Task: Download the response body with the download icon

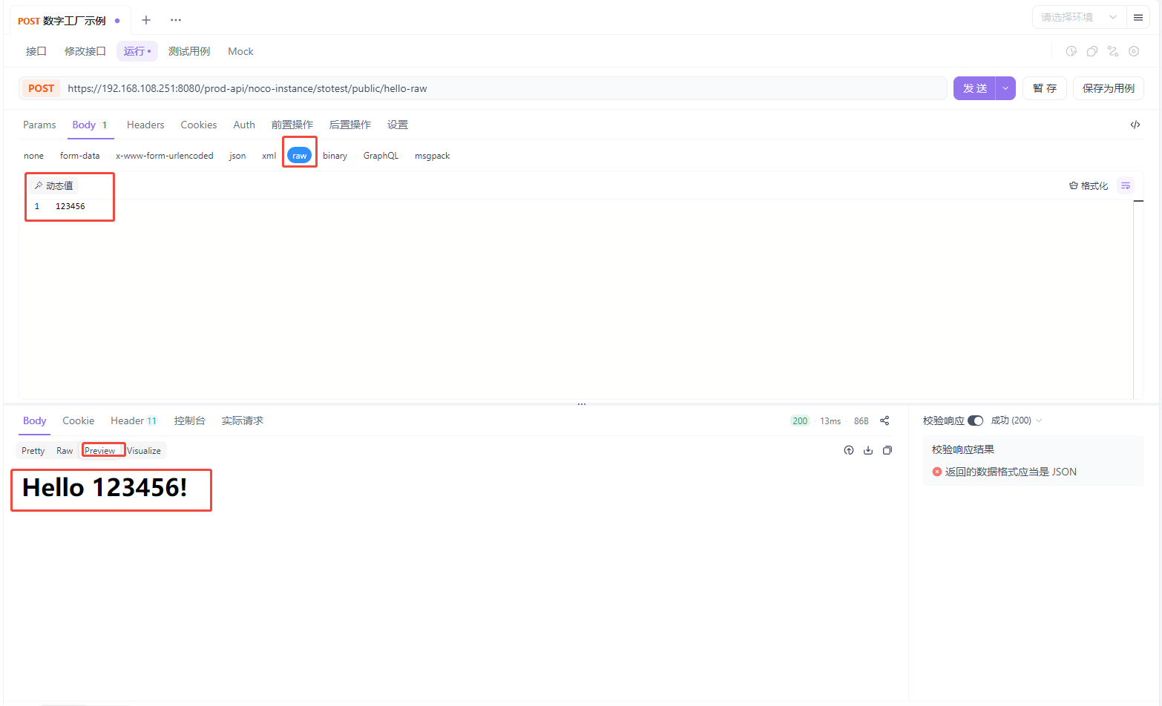Action: (868, 450)
